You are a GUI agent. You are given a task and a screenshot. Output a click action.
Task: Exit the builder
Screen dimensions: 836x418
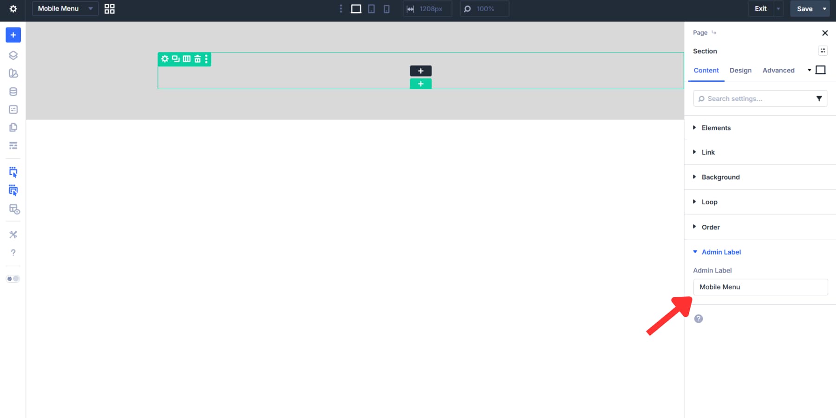pos(760,8)
